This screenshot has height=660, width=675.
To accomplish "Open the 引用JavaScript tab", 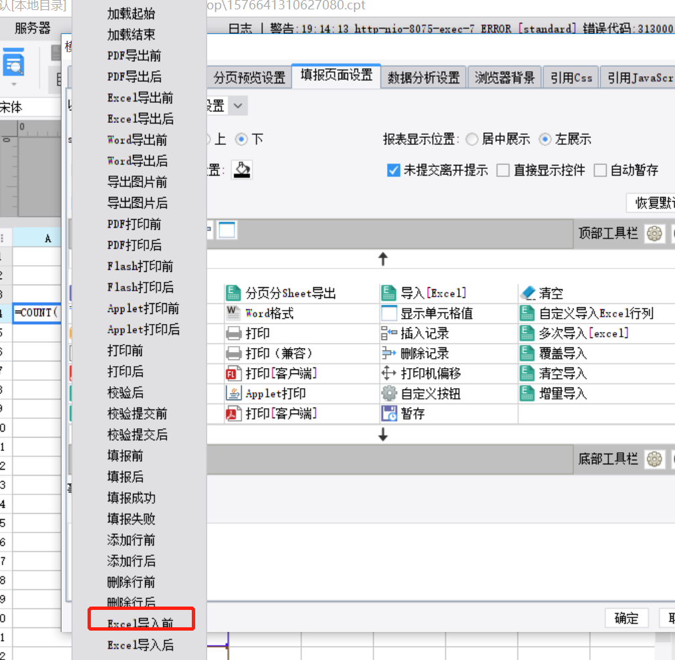I will tap(639, 77).
